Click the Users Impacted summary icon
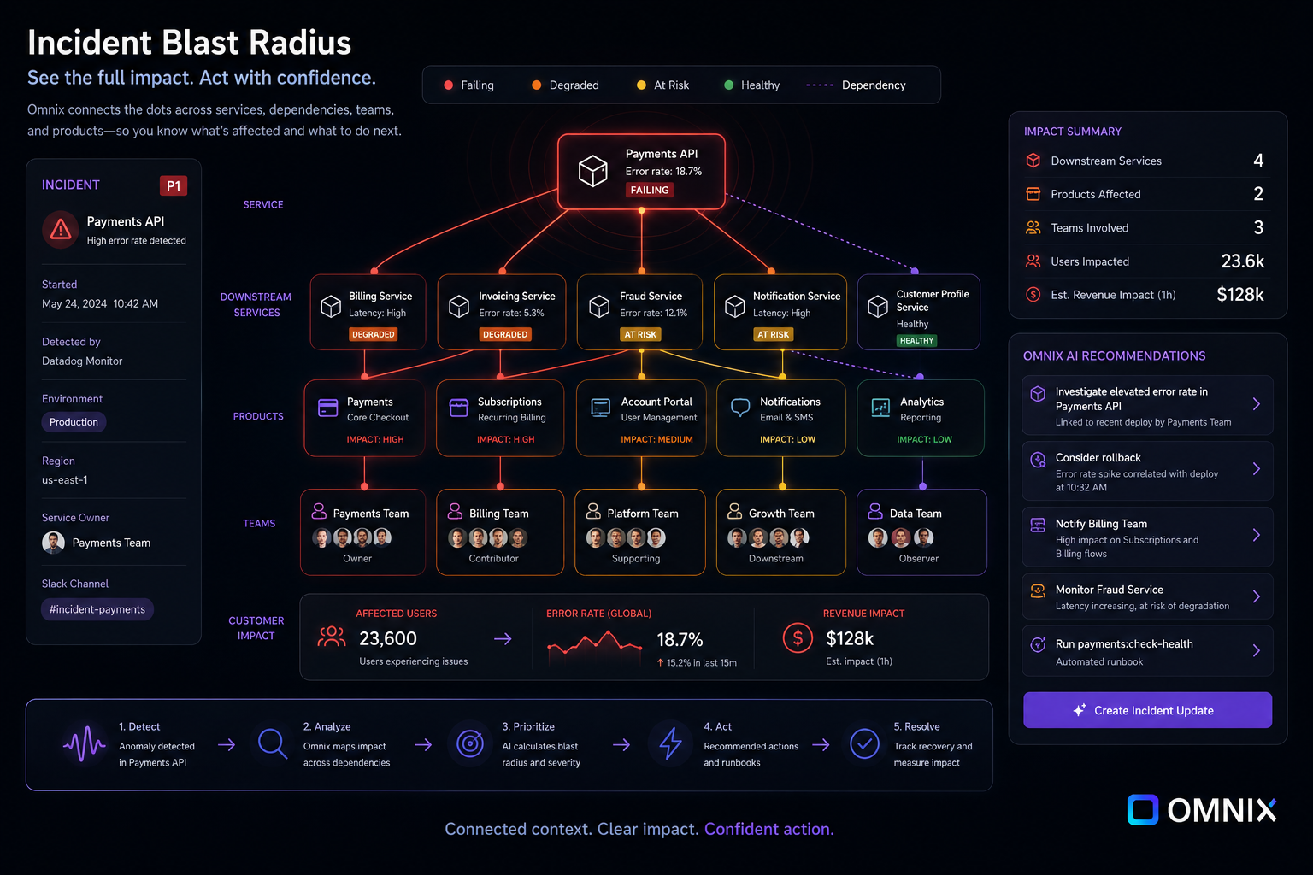This screenshot has width=1313, height=875. click(x=1033, y=261)
